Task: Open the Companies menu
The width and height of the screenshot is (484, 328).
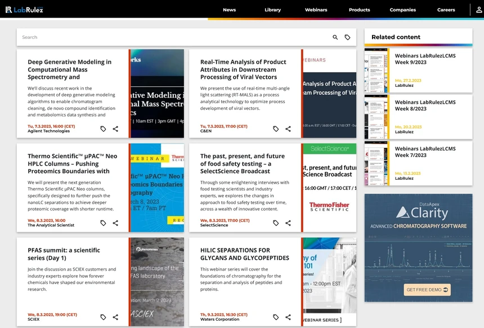Action: (402, 10)
